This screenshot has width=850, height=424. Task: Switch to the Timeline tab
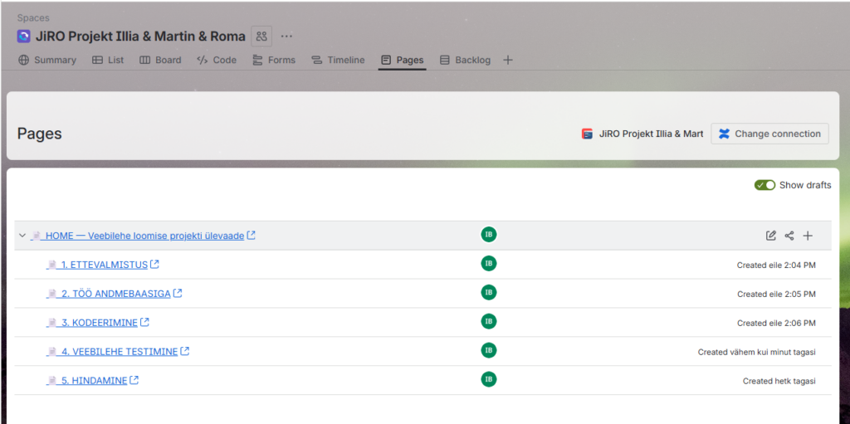338,60
